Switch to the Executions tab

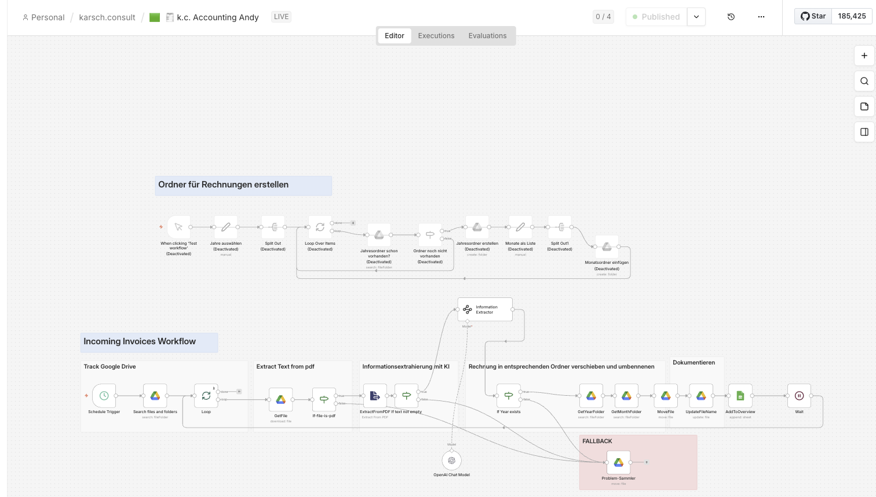tap(436, 35)
